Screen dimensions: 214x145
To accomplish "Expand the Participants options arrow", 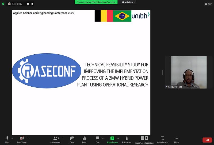I will coord(64,138).
